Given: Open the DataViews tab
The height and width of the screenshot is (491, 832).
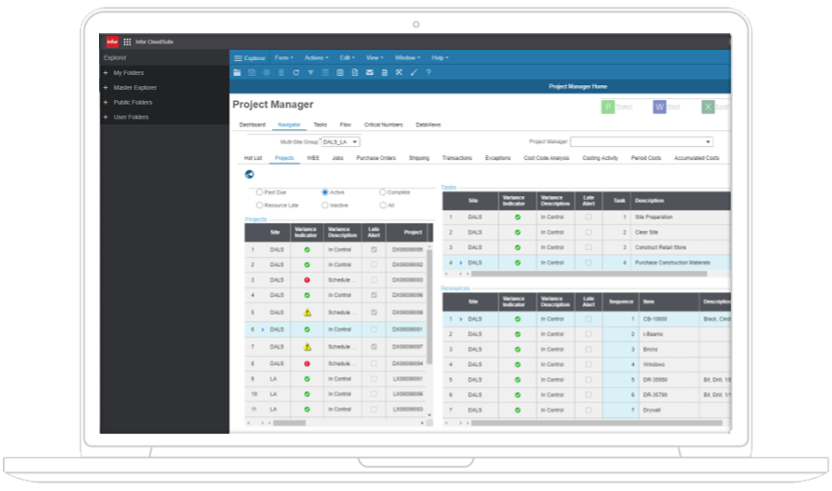Looking at the screenshot, I should pos(428,125).
